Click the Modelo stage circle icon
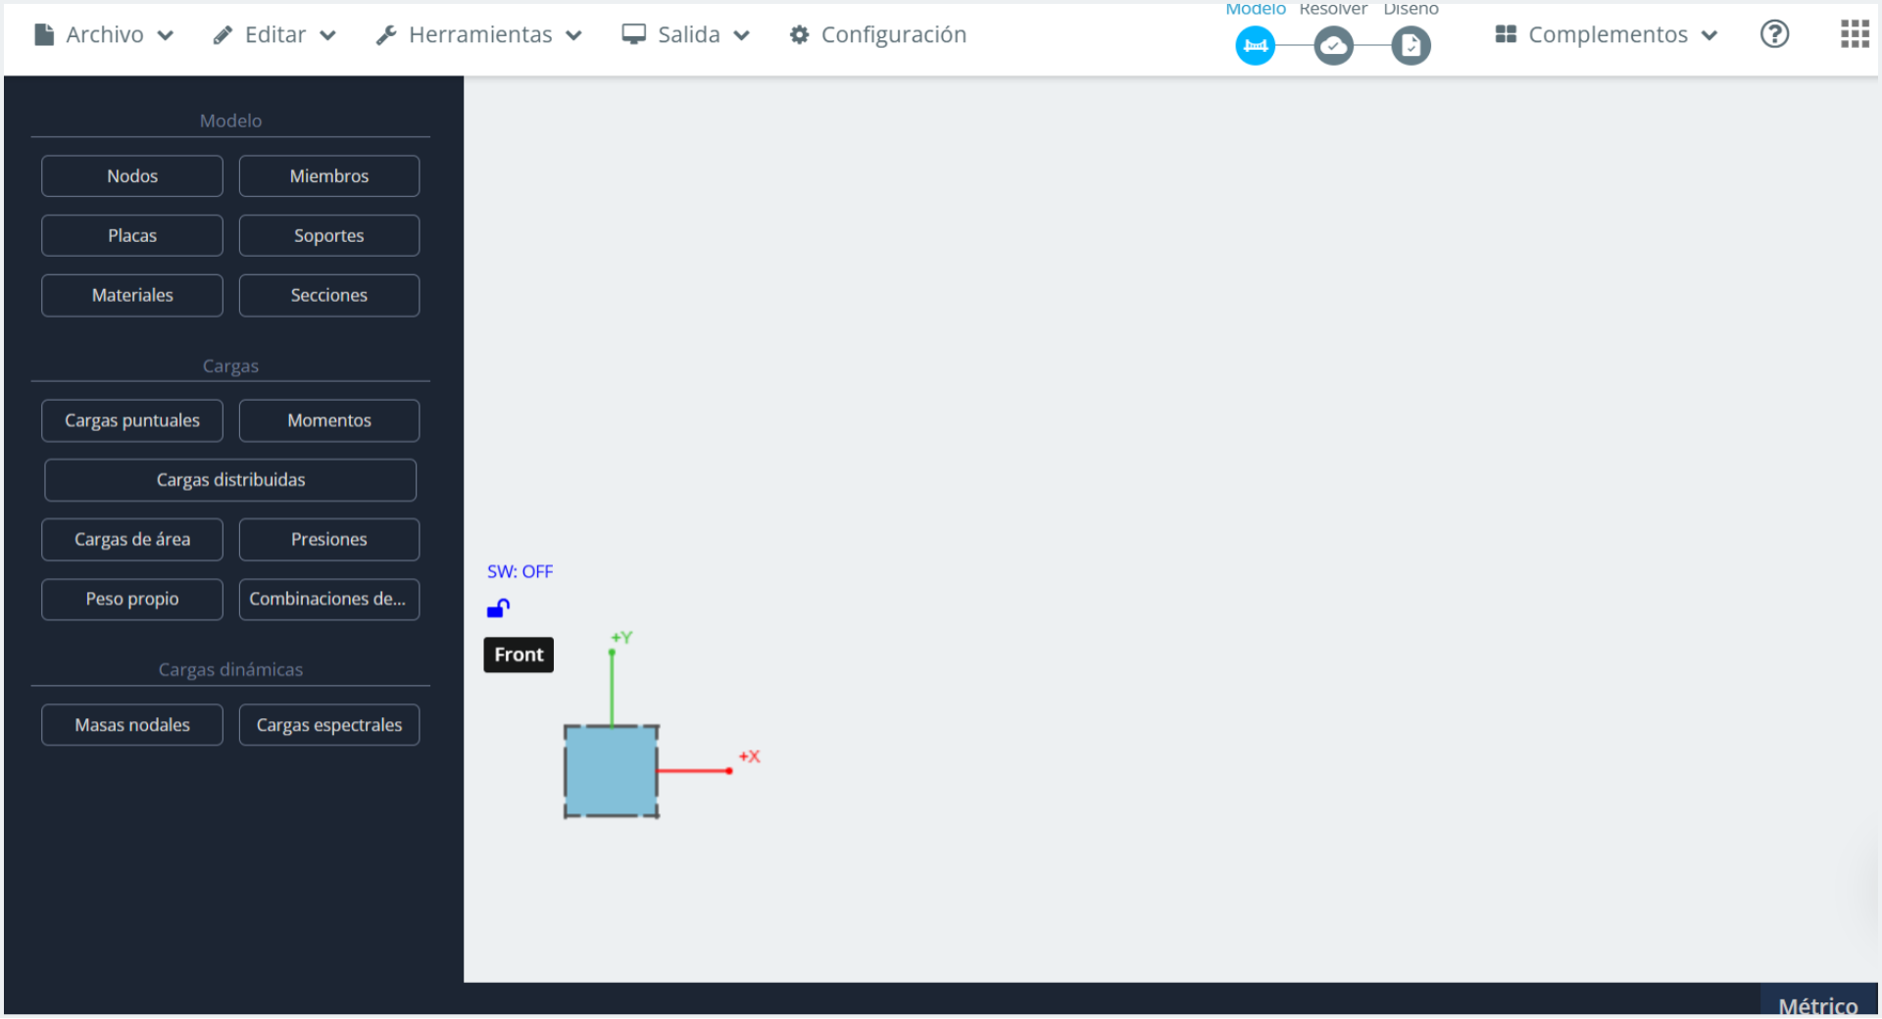This screenshot has height=1019, width=1882. click(x=1255, y=46)
